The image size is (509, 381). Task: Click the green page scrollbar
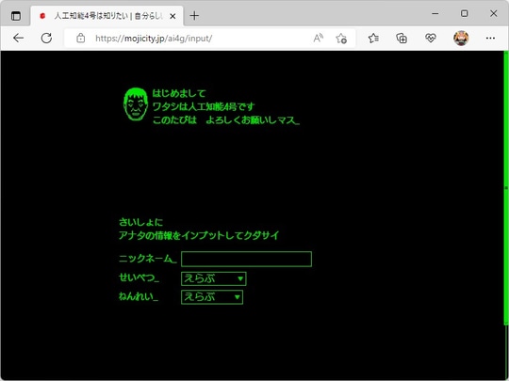tap(506, 188)
